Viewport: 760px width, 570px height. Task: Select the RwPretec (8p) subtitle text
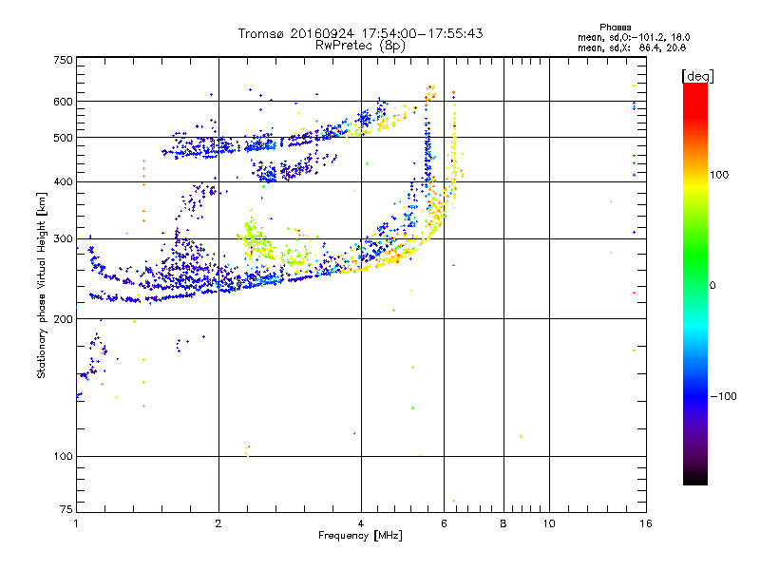click(x=360, y=45)
